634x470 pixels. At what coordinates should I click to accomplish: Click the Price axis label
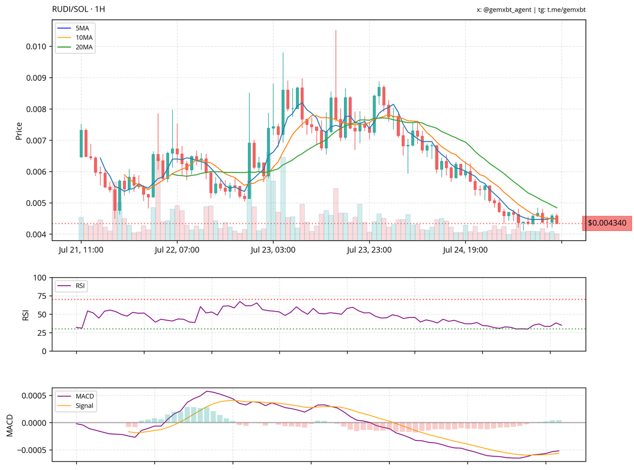19,130
